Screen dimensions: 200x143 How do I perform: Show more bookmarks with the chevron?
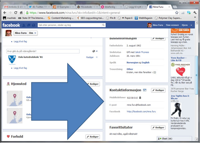(x=195, y=17)
